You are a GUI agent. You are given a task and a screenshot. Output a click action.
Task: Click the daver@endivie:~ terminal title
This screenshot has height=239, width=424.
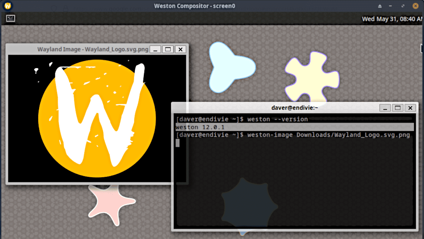coord(294,108)
